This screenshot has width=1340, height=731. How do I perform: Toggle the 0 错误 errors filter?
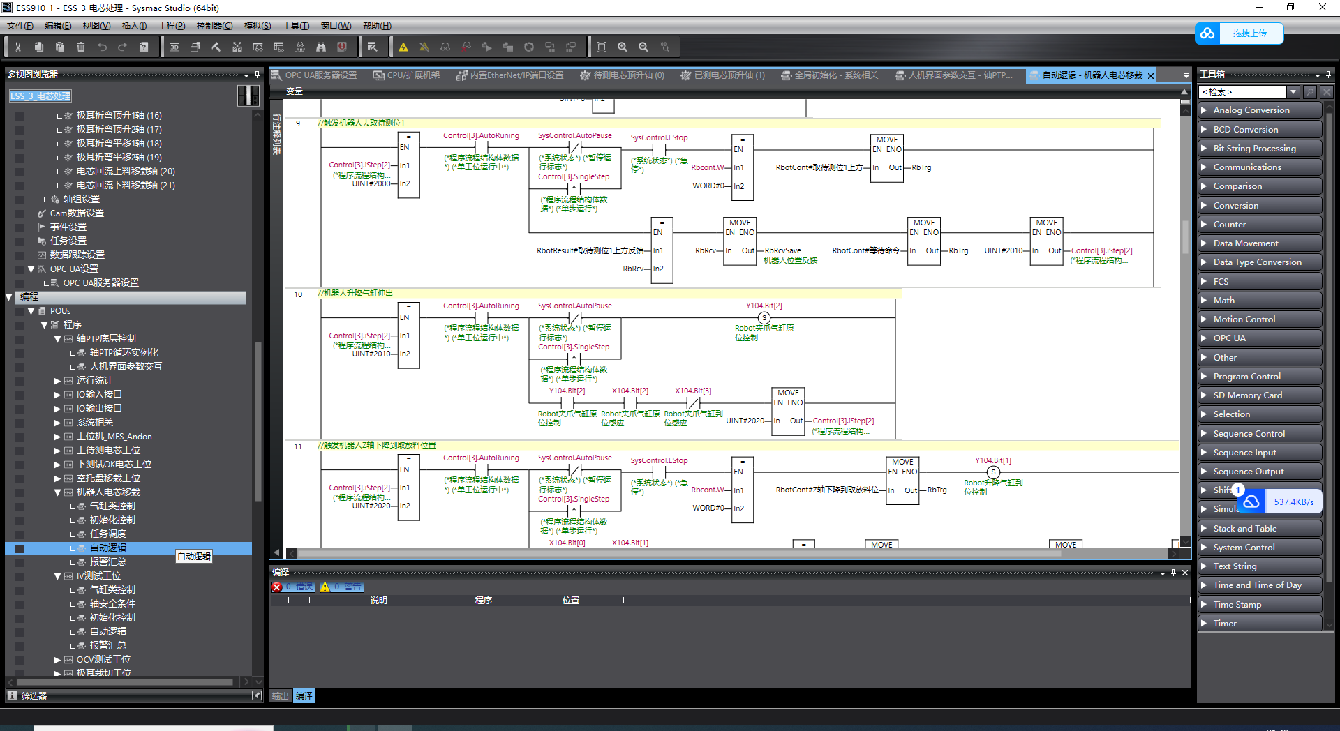294,587
